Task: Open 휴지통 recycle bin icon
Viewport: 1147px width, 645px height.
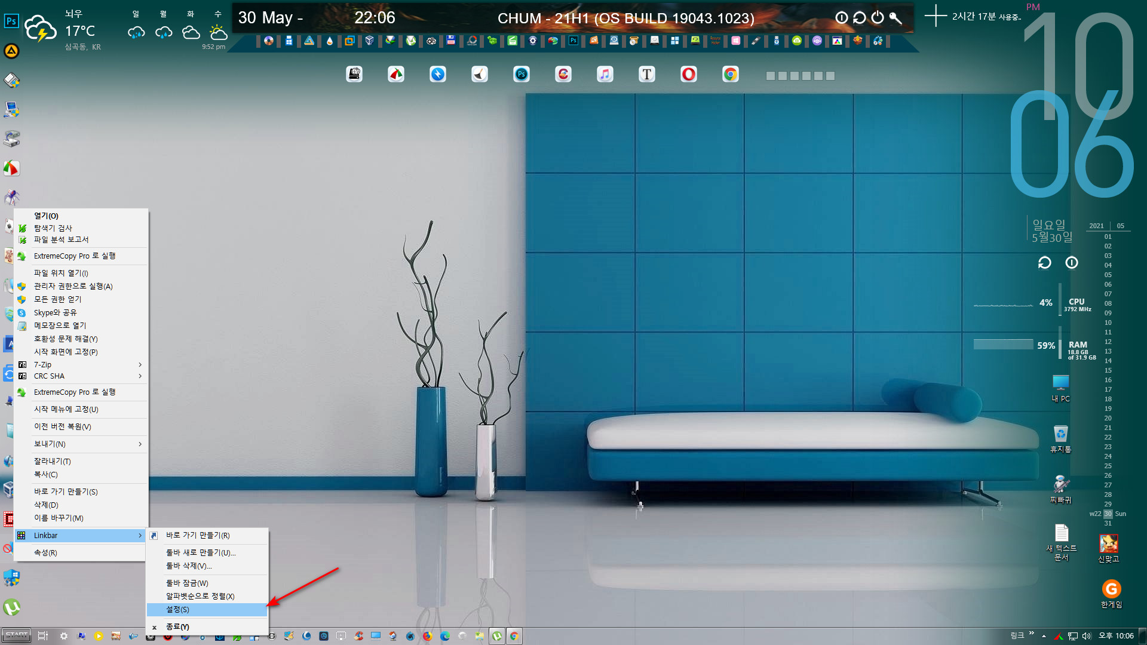Action: point(1061,438)
